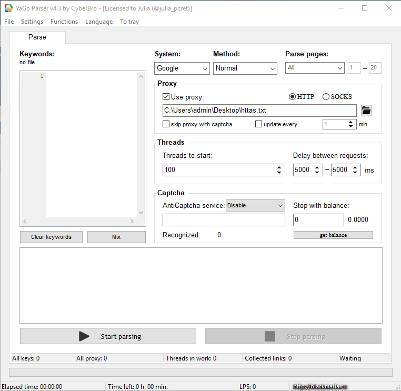Click the Stop with balance input field
Viewport: 401px width, 391px height.
pos(318,220)
